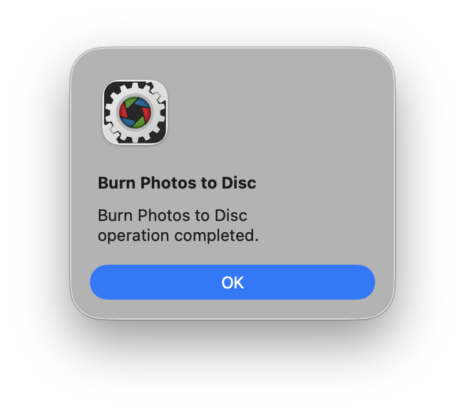Click the colorful aperture center of the icon
Viewport: 465px width, 412px height.
pyautogui.click(x=135, y=112)
